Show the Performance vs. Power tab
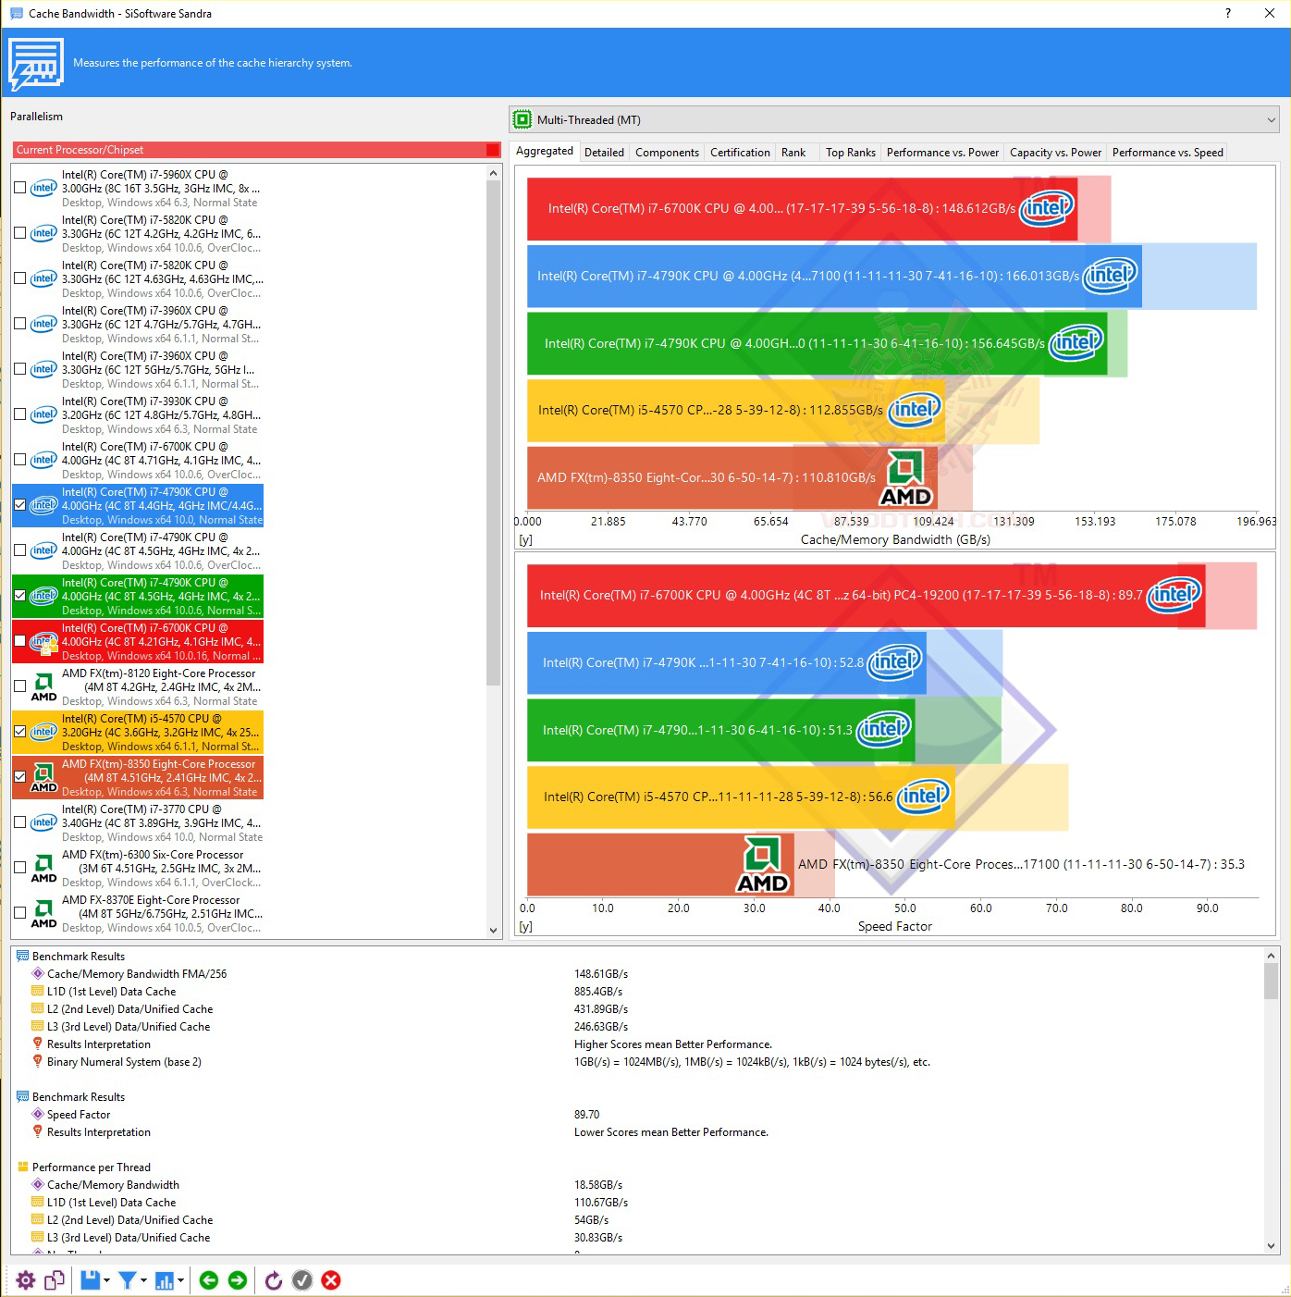Screen dimensions: 1291x1297 pyautogui.click(x=942, y=153)
